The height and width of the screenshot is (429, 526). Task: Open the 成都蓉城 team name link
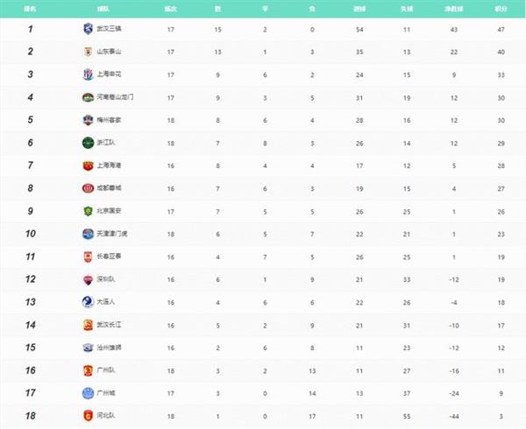pyautogui.click(x=109, y=188)
